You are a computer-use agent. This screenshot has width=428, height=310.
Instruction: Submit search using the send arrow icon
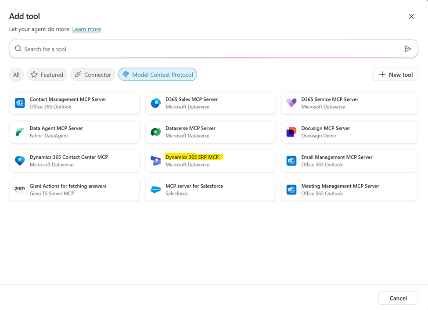(x=407, y=49)
